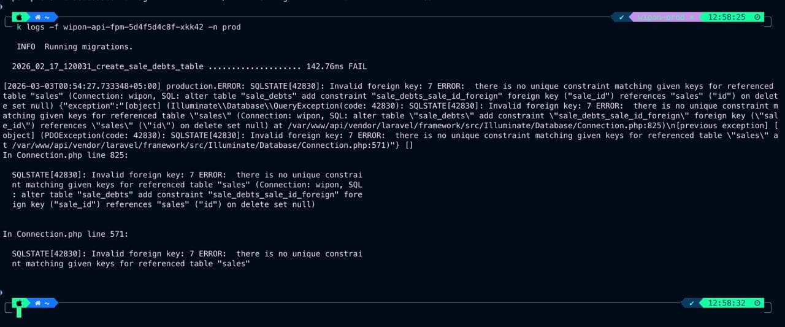Click the checkmark icon beside 12:58:32
The image size is (785, 327).
click(x=692, y=303)
